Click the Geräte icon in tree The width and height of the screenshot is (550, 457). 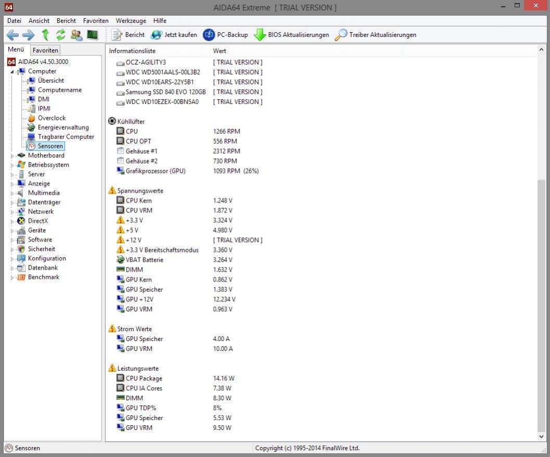pyautogui.click(x=21, y=230)
